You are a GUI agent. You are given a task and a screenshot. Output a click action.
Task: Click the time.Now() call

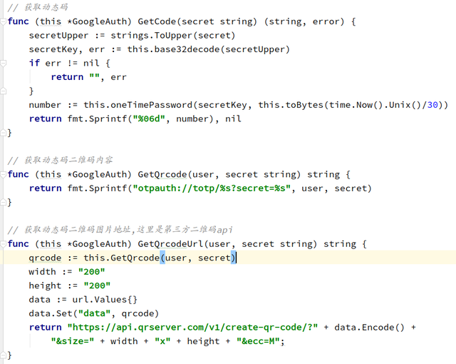pos(355,105)
